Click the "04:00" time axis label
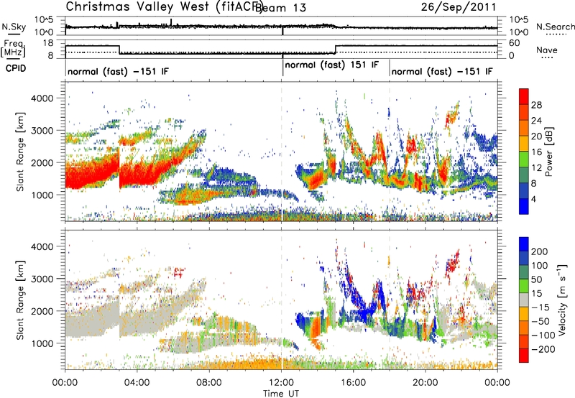Screen dimensions: 575x398 (137, 383)
